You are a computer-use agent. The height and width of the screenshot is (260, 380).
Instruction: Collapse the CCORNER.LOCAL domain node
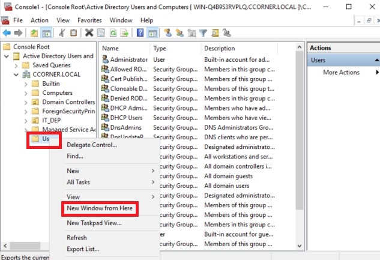coord(16,74)
